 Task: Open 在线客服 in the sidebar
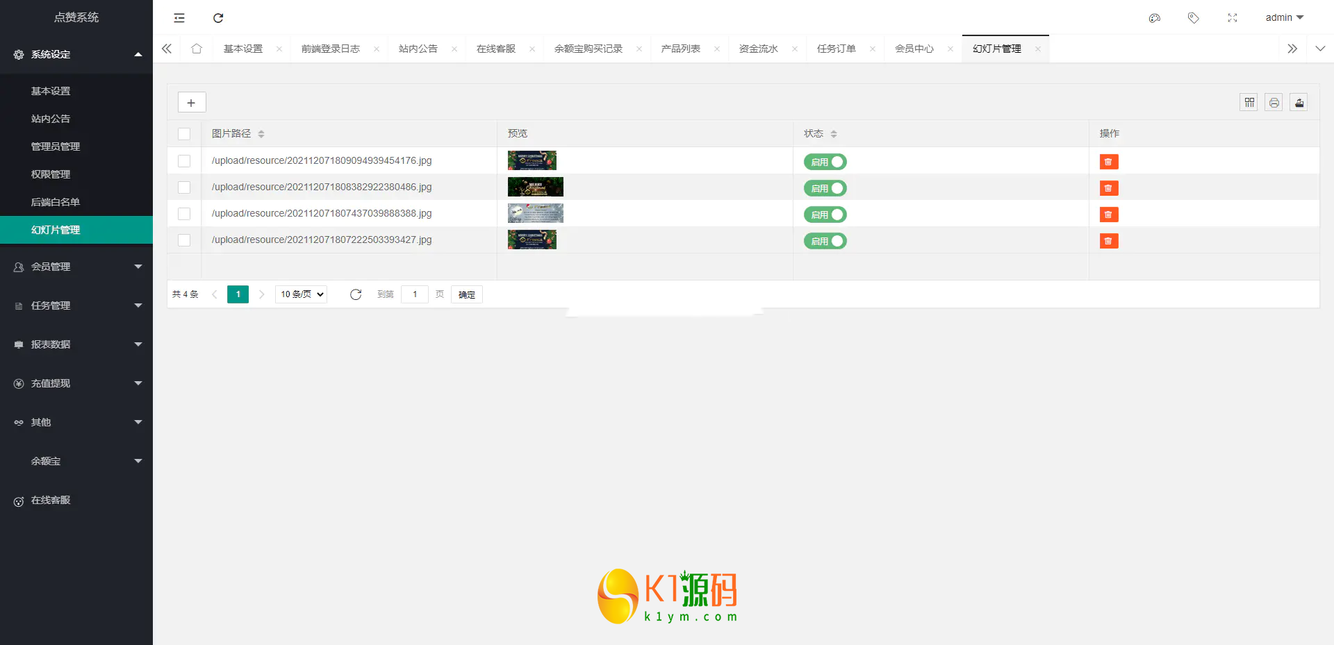pyautogui.click(x=76, y=500)
